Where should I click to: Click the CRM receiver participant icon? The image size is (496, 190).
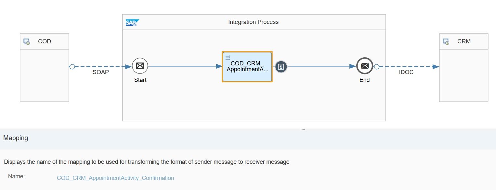click(x=446, y=42)
